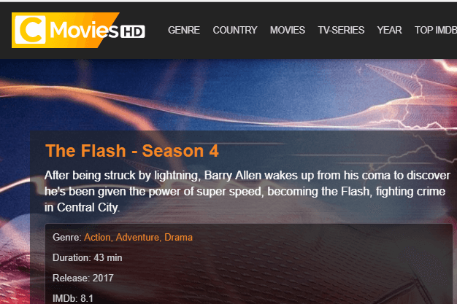
Task: Click the Barry Allen synopsis paragraph
Action: pos(247,191)
